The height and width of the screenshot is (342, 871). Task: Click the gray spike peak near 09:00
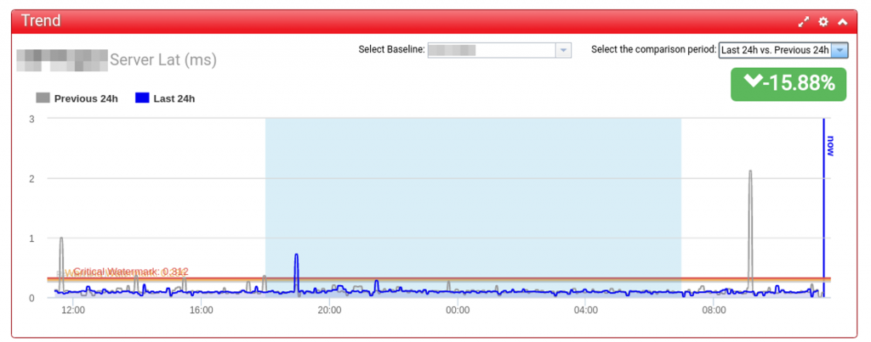click(750, 171)
